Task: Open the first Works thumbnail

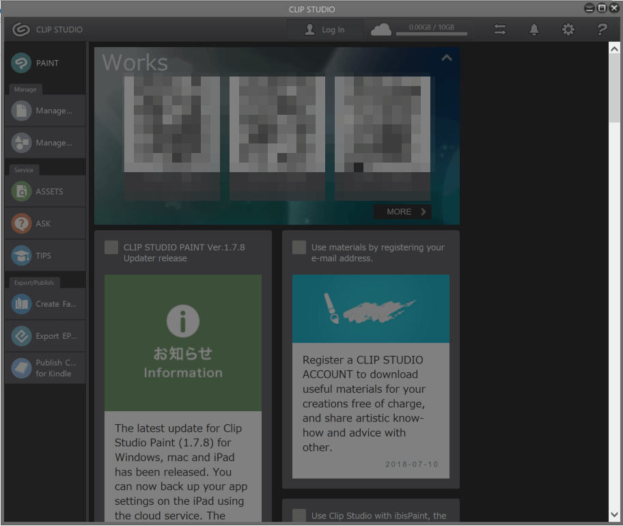Action: click(172, 138)
